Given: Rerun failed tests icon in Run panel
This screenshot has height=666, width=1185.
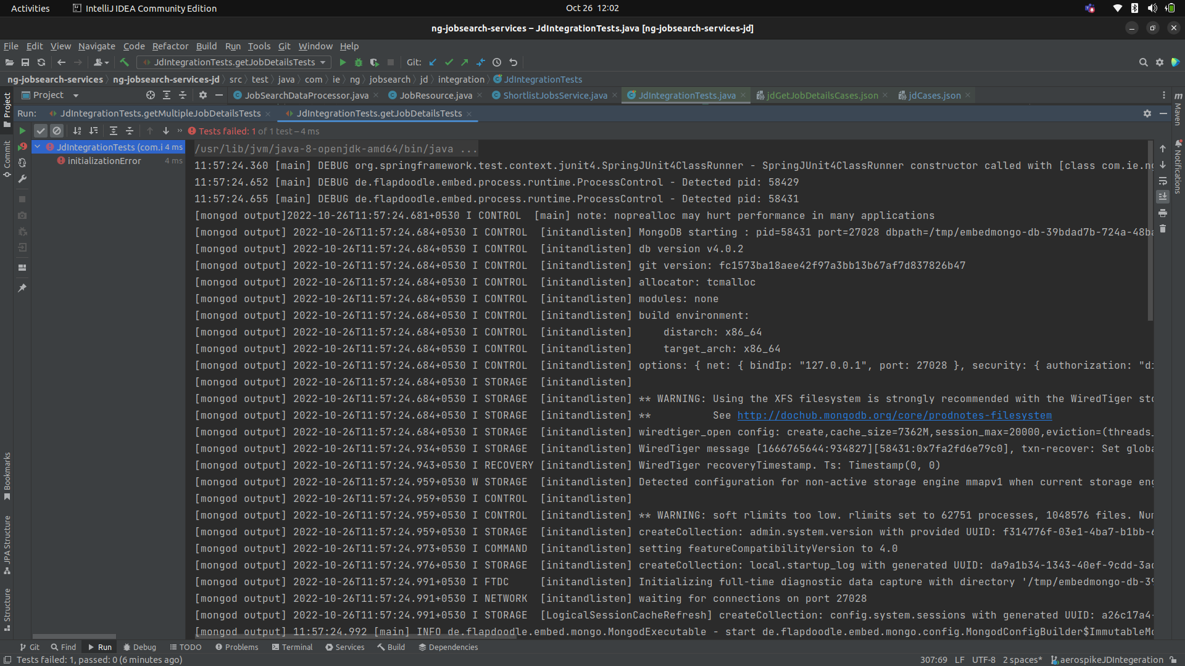Looking at the screenshot, I should 22,147.
